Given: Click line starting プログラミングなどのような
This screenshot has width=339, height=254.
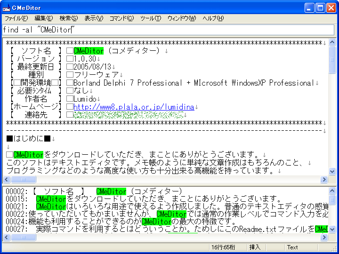Looking at the screenshot, I should pos(139,171).
